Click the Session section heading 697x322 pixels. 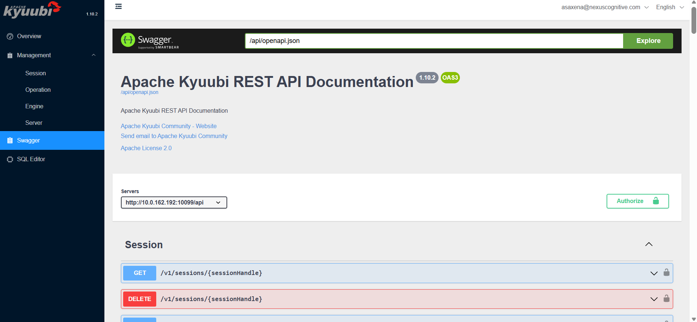click(144, 245)
